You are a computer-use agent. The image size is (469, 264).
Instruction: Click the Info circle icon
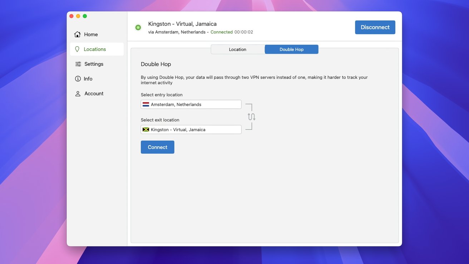pos(78,79)
